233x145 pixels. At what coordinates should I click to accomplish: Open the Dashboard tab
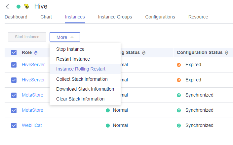[x=16, y=17]
